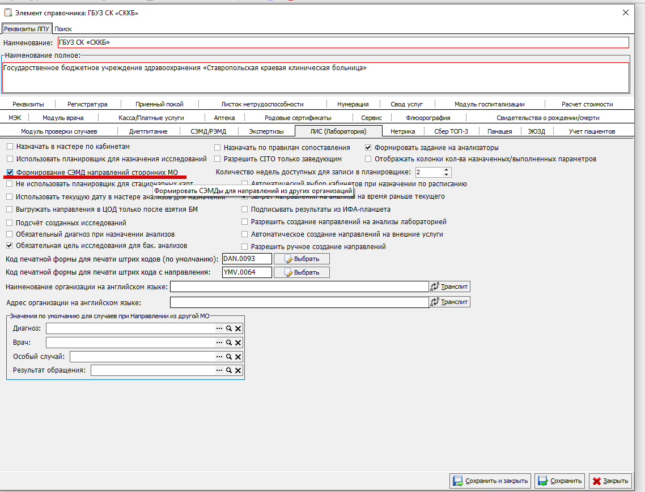Clear the Особый случай field with X icon
This screenshot has height=492, width=645.
click(x=237, y=357)
